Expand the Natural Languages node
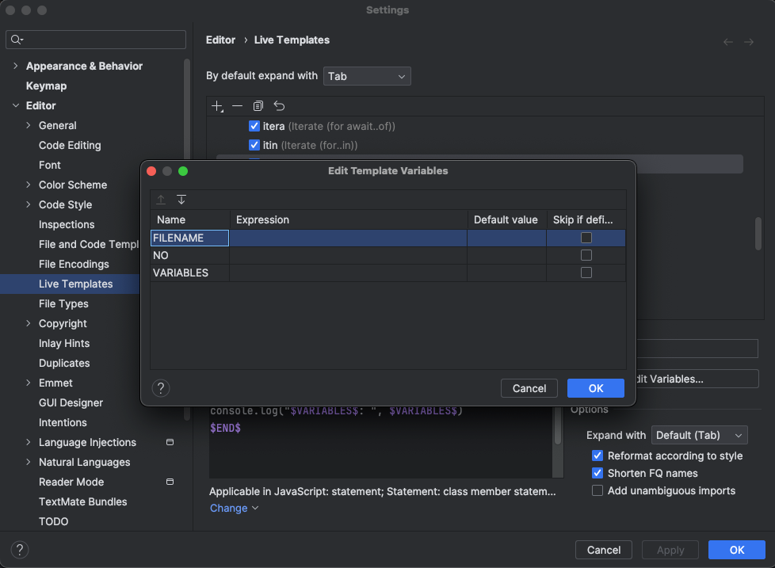775x568 pixels. pyautogui.click(x=29, y=462)
